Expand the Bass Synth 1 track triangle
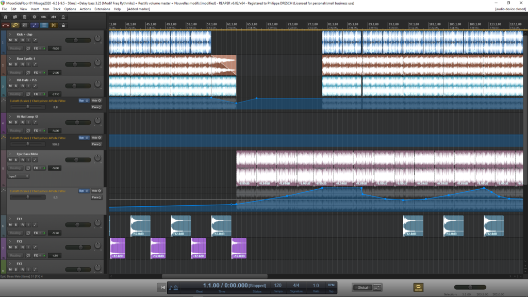This screenshot has height=297, width=528. 10,59
